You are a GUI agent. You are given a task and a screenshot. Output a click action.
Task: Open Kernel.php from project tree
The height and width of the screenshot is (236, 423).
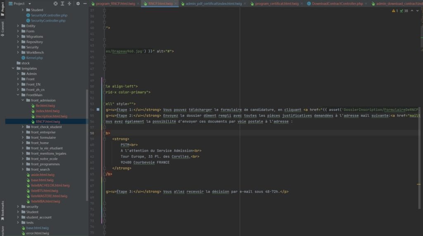click(x=34, y=58)
